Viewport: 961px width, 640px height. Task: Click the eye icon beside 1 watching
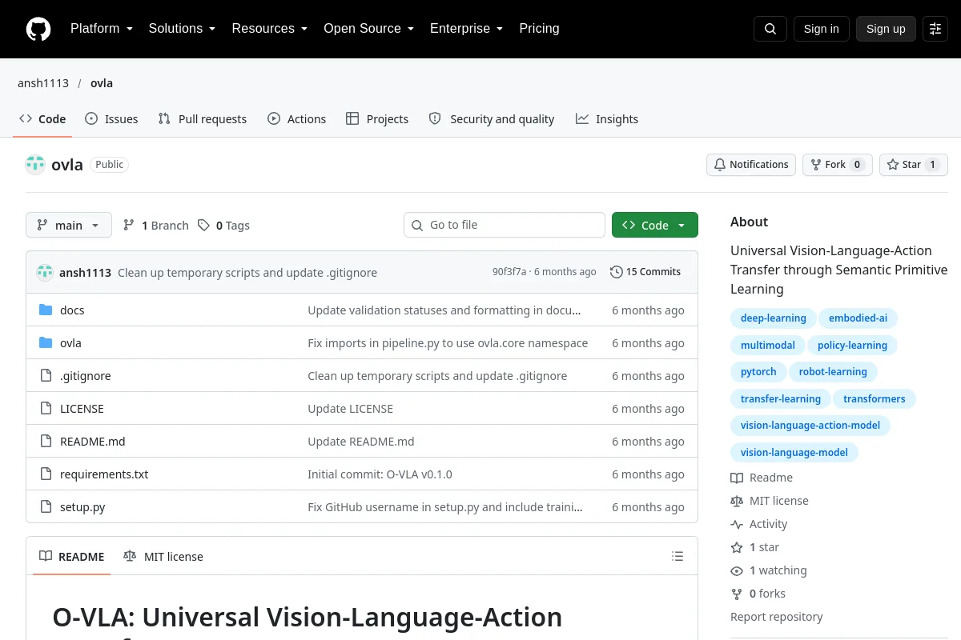[737, 570]
